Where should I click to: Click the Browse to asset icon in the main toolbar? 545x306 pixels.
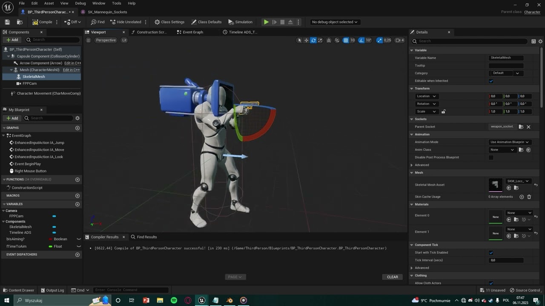pyautogui.click(x=20, y=22)
